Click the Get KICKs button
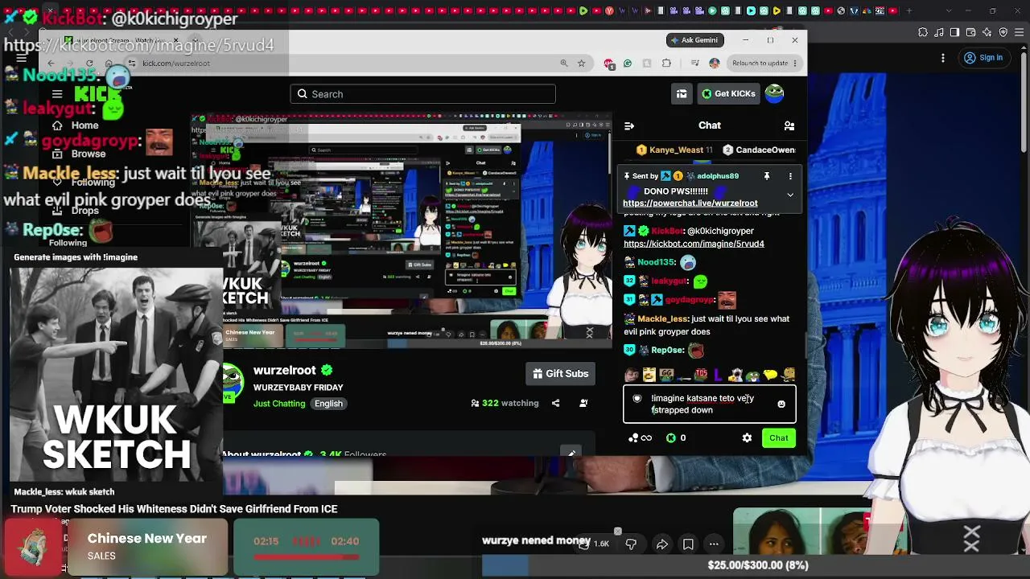Viewport: 1030px width, 579px height. [x=727, y=93]
